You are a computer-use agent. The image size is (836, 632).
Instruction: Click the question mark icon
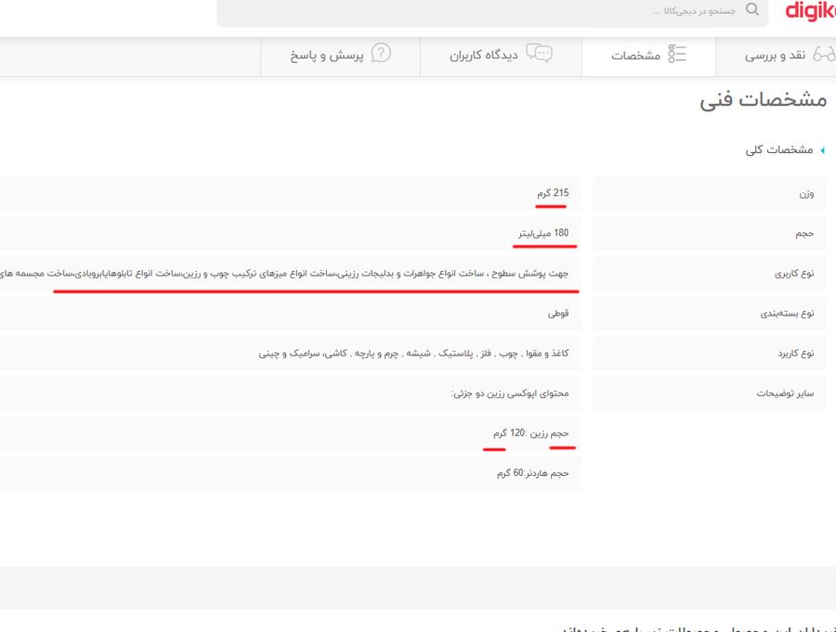[x=381, y=53]
